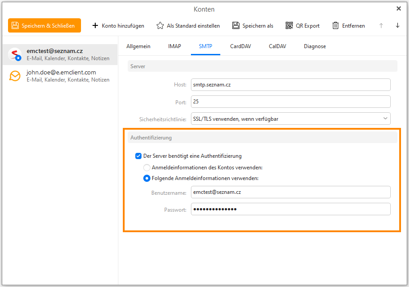Open the Diagnose tab

[x=315, y=46]
